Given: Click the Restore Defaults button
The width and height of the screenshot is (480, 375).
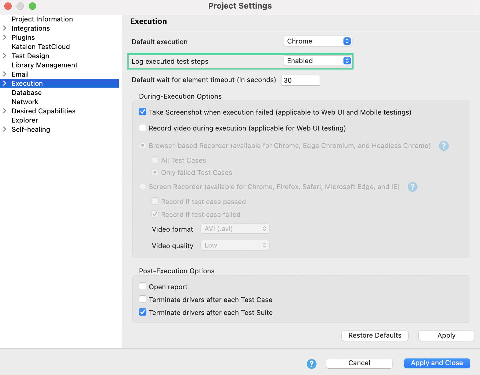Looking at the screenshot, I should (375, 335).
